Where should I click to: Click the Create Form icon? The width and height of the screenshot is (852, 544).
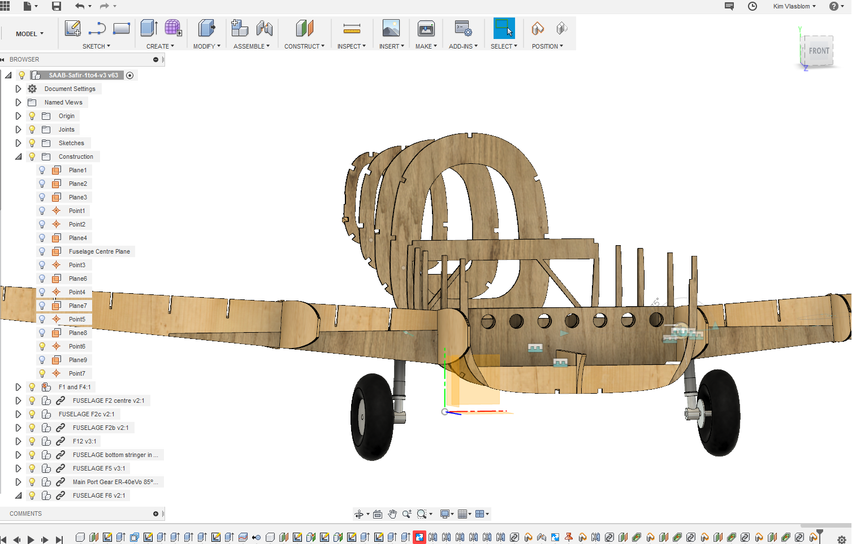[173, 28]
